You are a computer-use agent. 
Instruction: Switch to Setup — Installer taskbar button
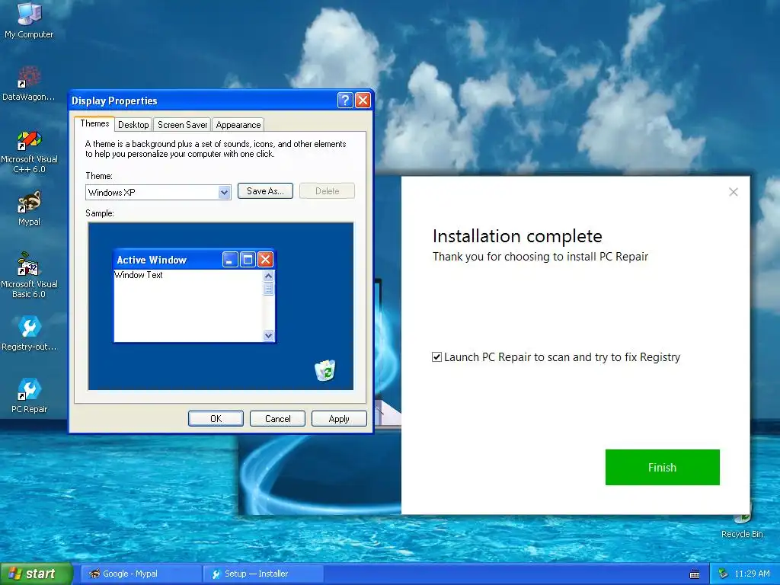pos(264,574)
